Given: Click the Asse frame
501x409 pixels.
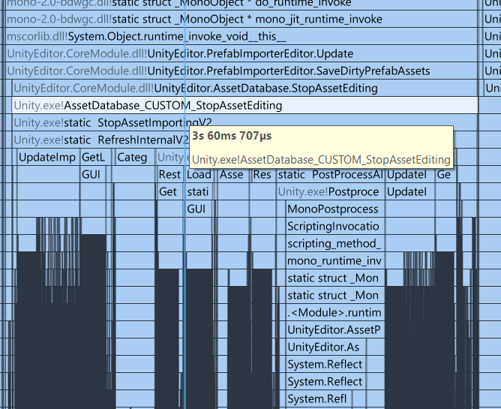Looking at the screenshot, I should (233, 175).
